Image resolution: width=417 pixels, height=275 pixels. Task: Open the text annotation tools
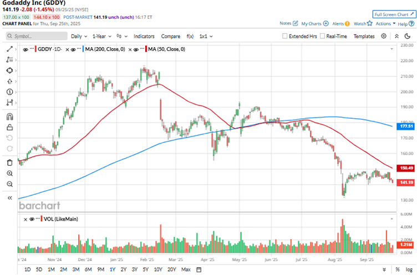[9, 59]
